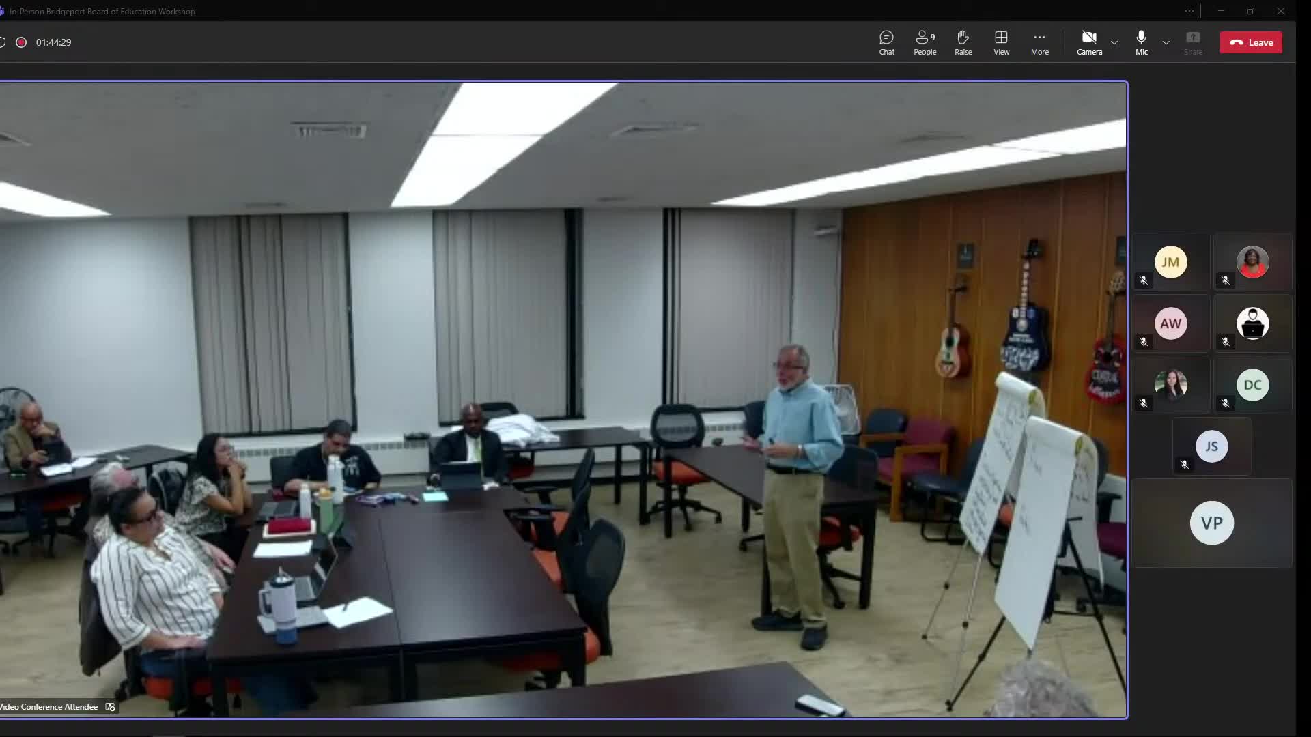
Task: Open title bar ellipsis settings menu
Action: (1189, 11)
